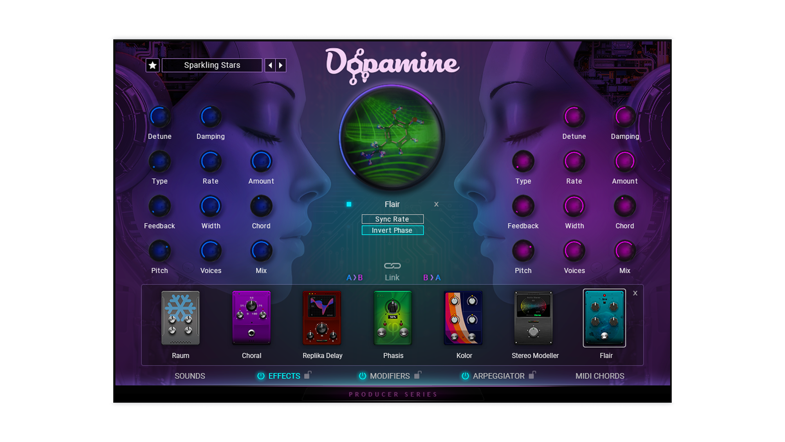Click the magenta Mix knob on right
Image resolution: width=785 pixels, height=442 pixels.
625,251
